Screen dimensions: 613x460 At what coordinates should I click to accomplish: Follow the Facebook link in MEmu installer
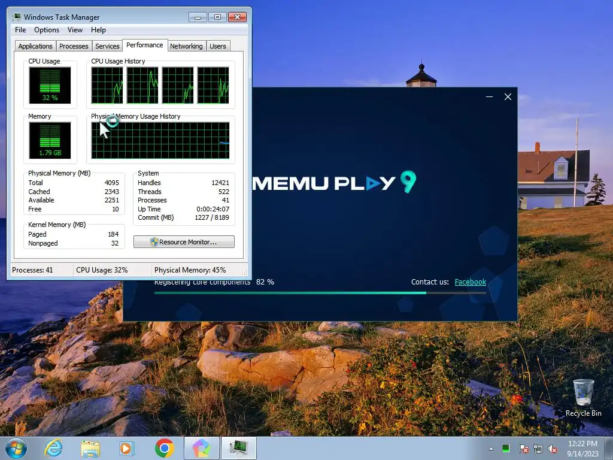point(471,282)
